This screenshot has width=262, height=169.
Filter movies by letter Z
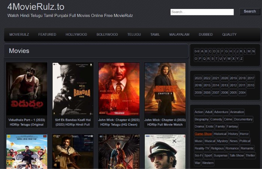coord(241,59)
